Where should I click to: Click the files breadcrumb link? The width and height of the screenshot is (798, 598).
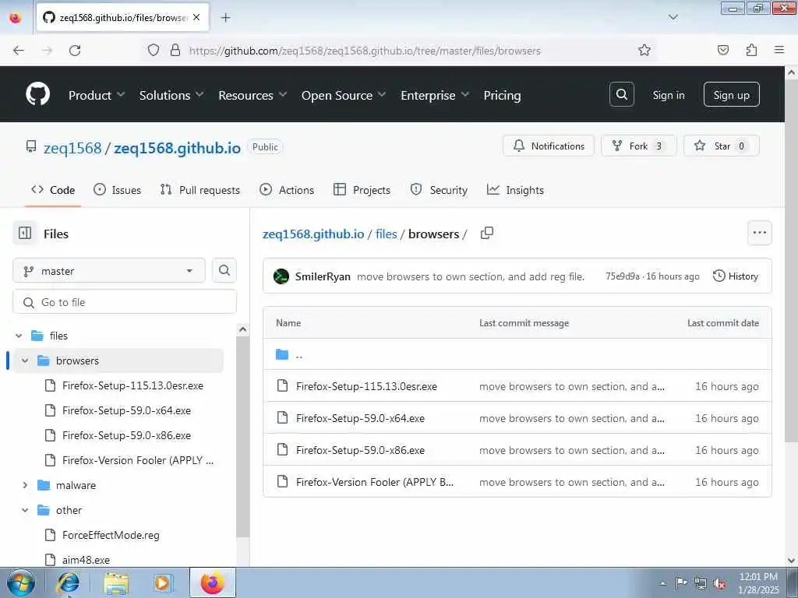[x=387, y=234]
